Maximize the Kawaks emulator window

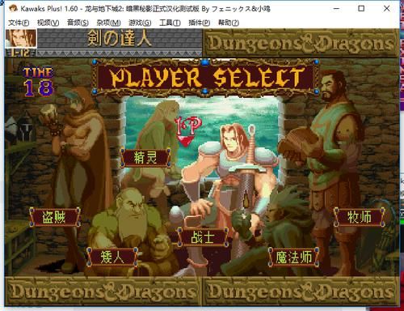(361, 9)
